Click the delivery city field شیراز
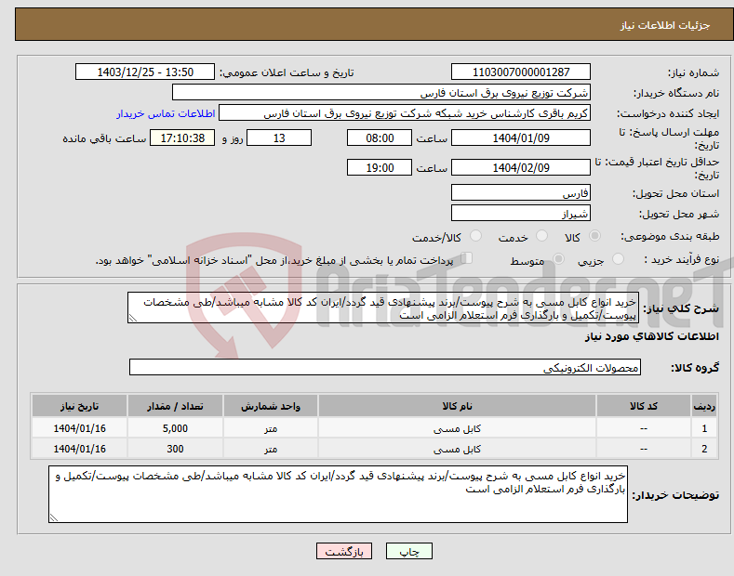This screenshot has height=576, width=734. [x=521, y=213]
